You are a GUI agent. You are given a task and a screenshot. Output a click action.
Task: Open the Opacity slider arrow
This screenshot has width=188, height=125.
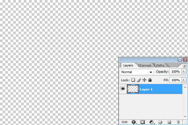click(184, 71)
